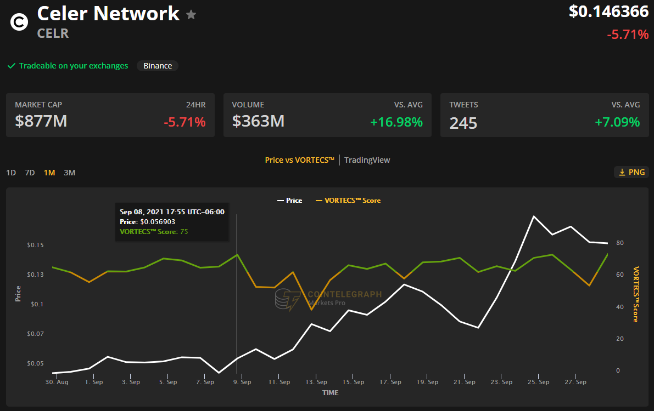Click the tooltip VORTECS™ Score: 75
654x411 pixels.
tap(154, 231)
